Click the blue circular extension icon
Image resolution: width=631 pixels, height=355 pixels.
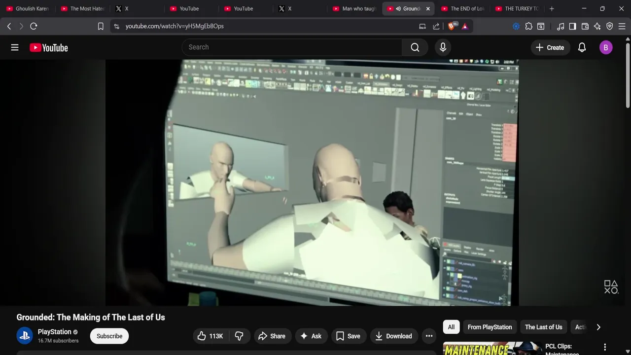point(516,26)
